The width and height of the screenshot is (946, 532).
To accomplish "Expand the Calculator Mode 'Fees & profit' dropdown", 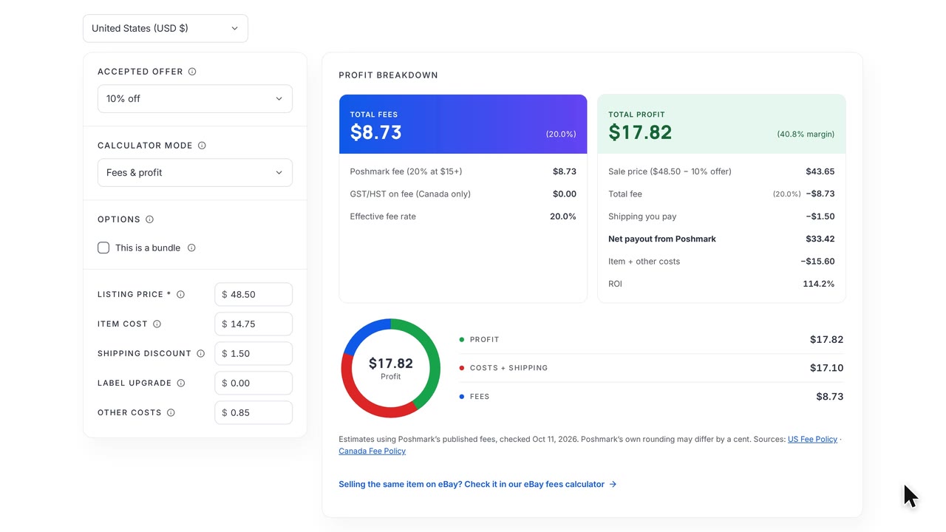I will click(x=195, y=173).
